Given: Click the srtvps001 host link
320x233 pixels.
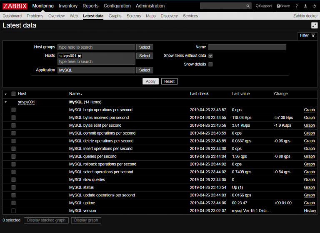Looking at the screenshot, I should point(26,102).
